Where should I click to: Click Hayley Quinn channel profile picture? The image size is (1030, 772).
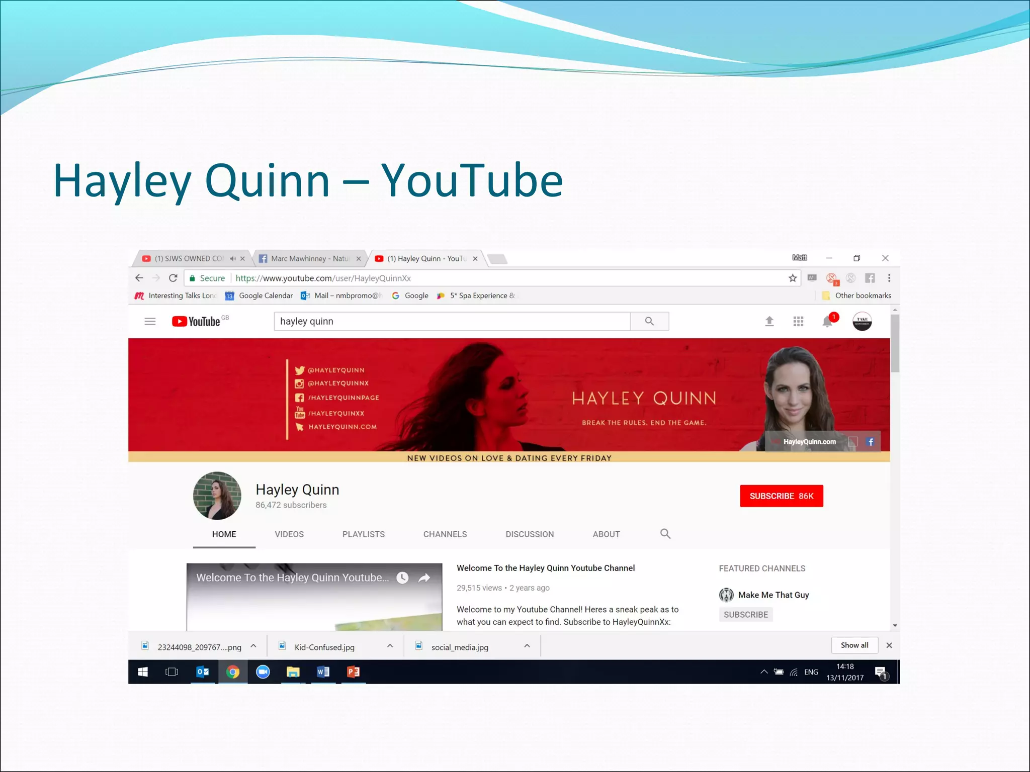coord(217,496)
